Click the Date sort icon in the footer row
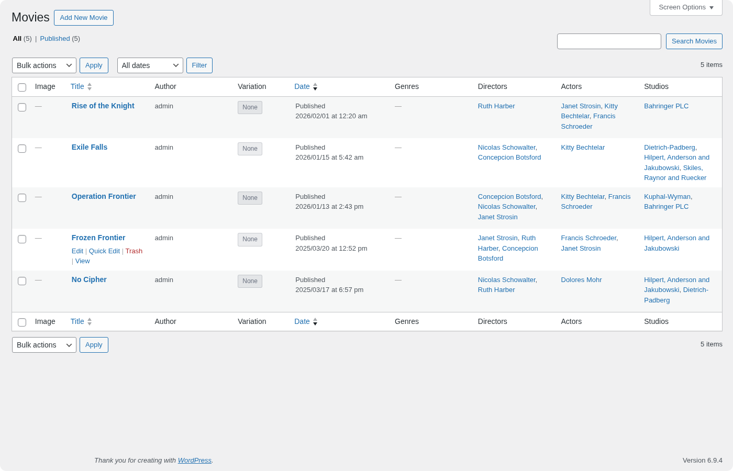733x471 pixels. (x=315, y=322)
